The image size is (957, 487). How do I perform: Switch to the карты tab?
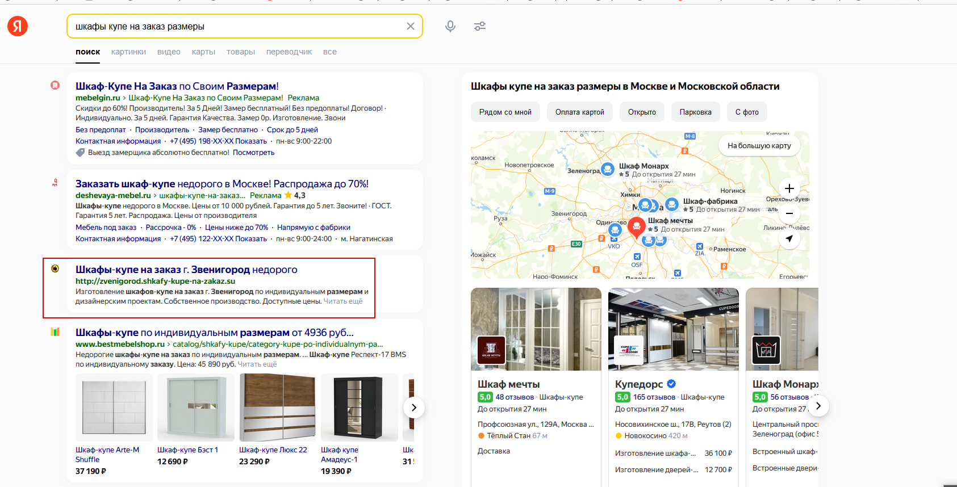click(203, 52)
